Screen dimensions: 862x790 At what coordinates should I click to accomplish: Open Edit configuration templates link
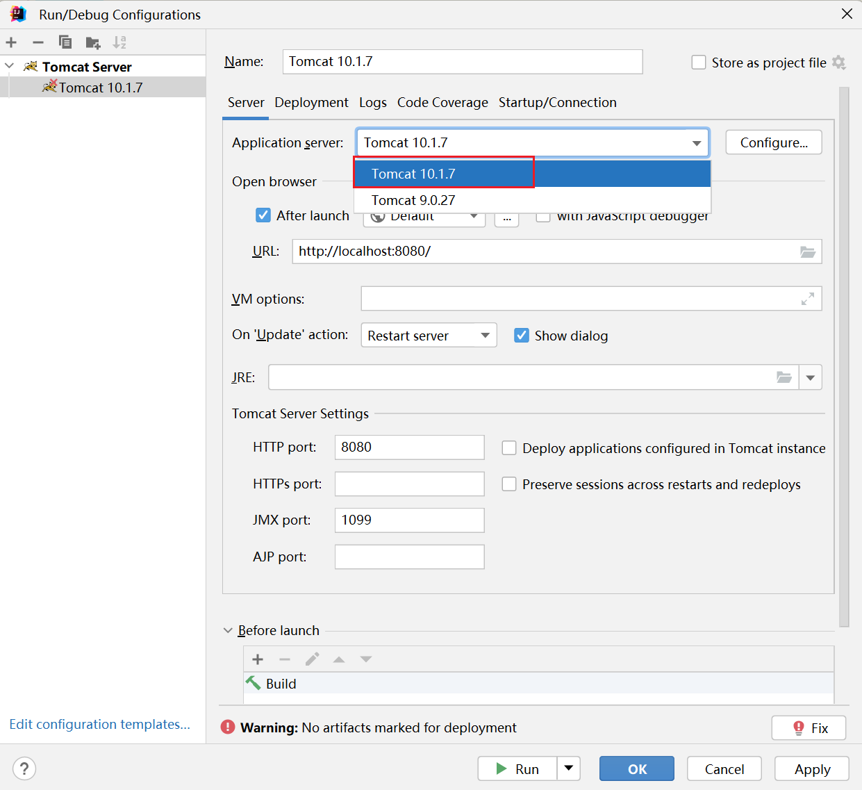pos(99,724)
